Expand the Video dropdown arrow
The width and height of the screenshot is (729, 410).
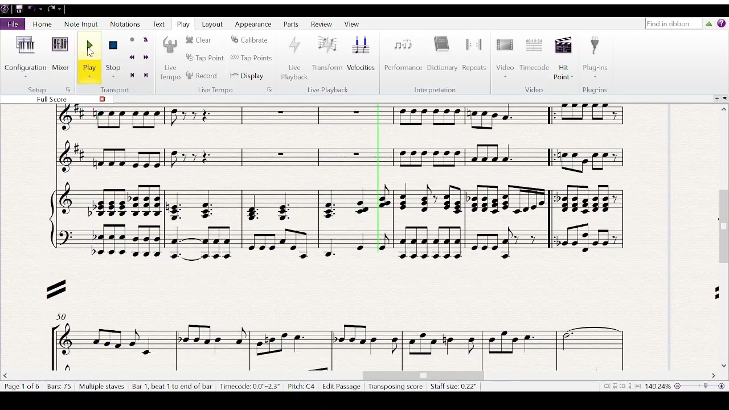click(x=505, y=77)
